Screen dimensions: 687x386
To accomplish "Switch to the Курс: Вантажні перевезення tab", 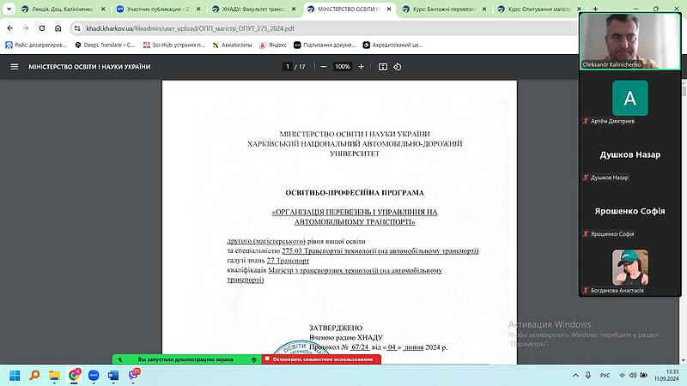I will [445, 9].
